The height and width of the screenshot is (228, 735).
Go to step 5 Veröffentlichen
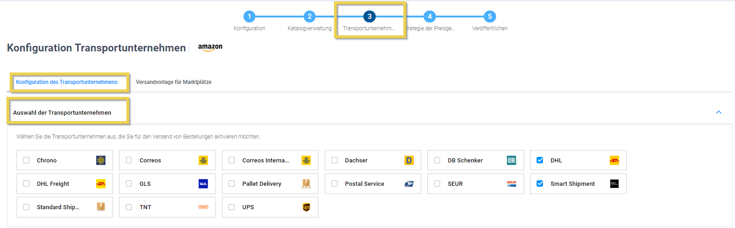pos(490,17)
